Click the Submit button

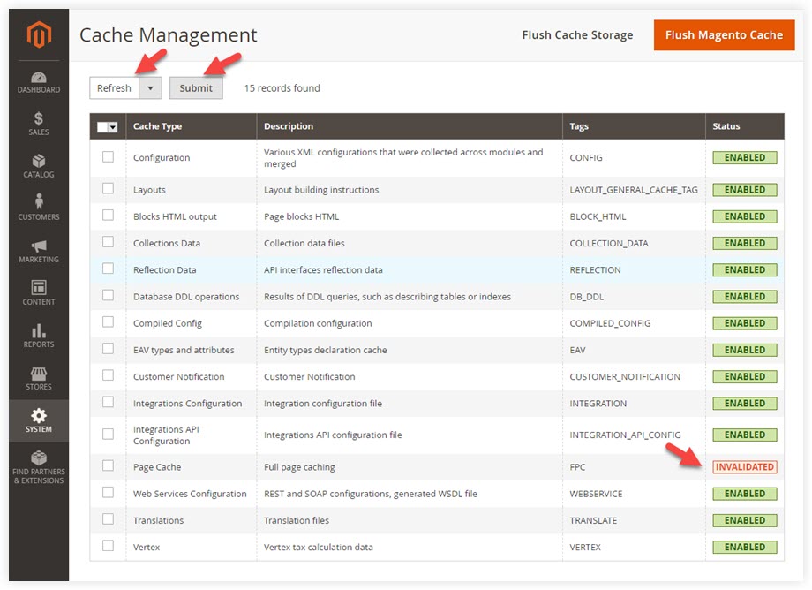coord(196,88)
